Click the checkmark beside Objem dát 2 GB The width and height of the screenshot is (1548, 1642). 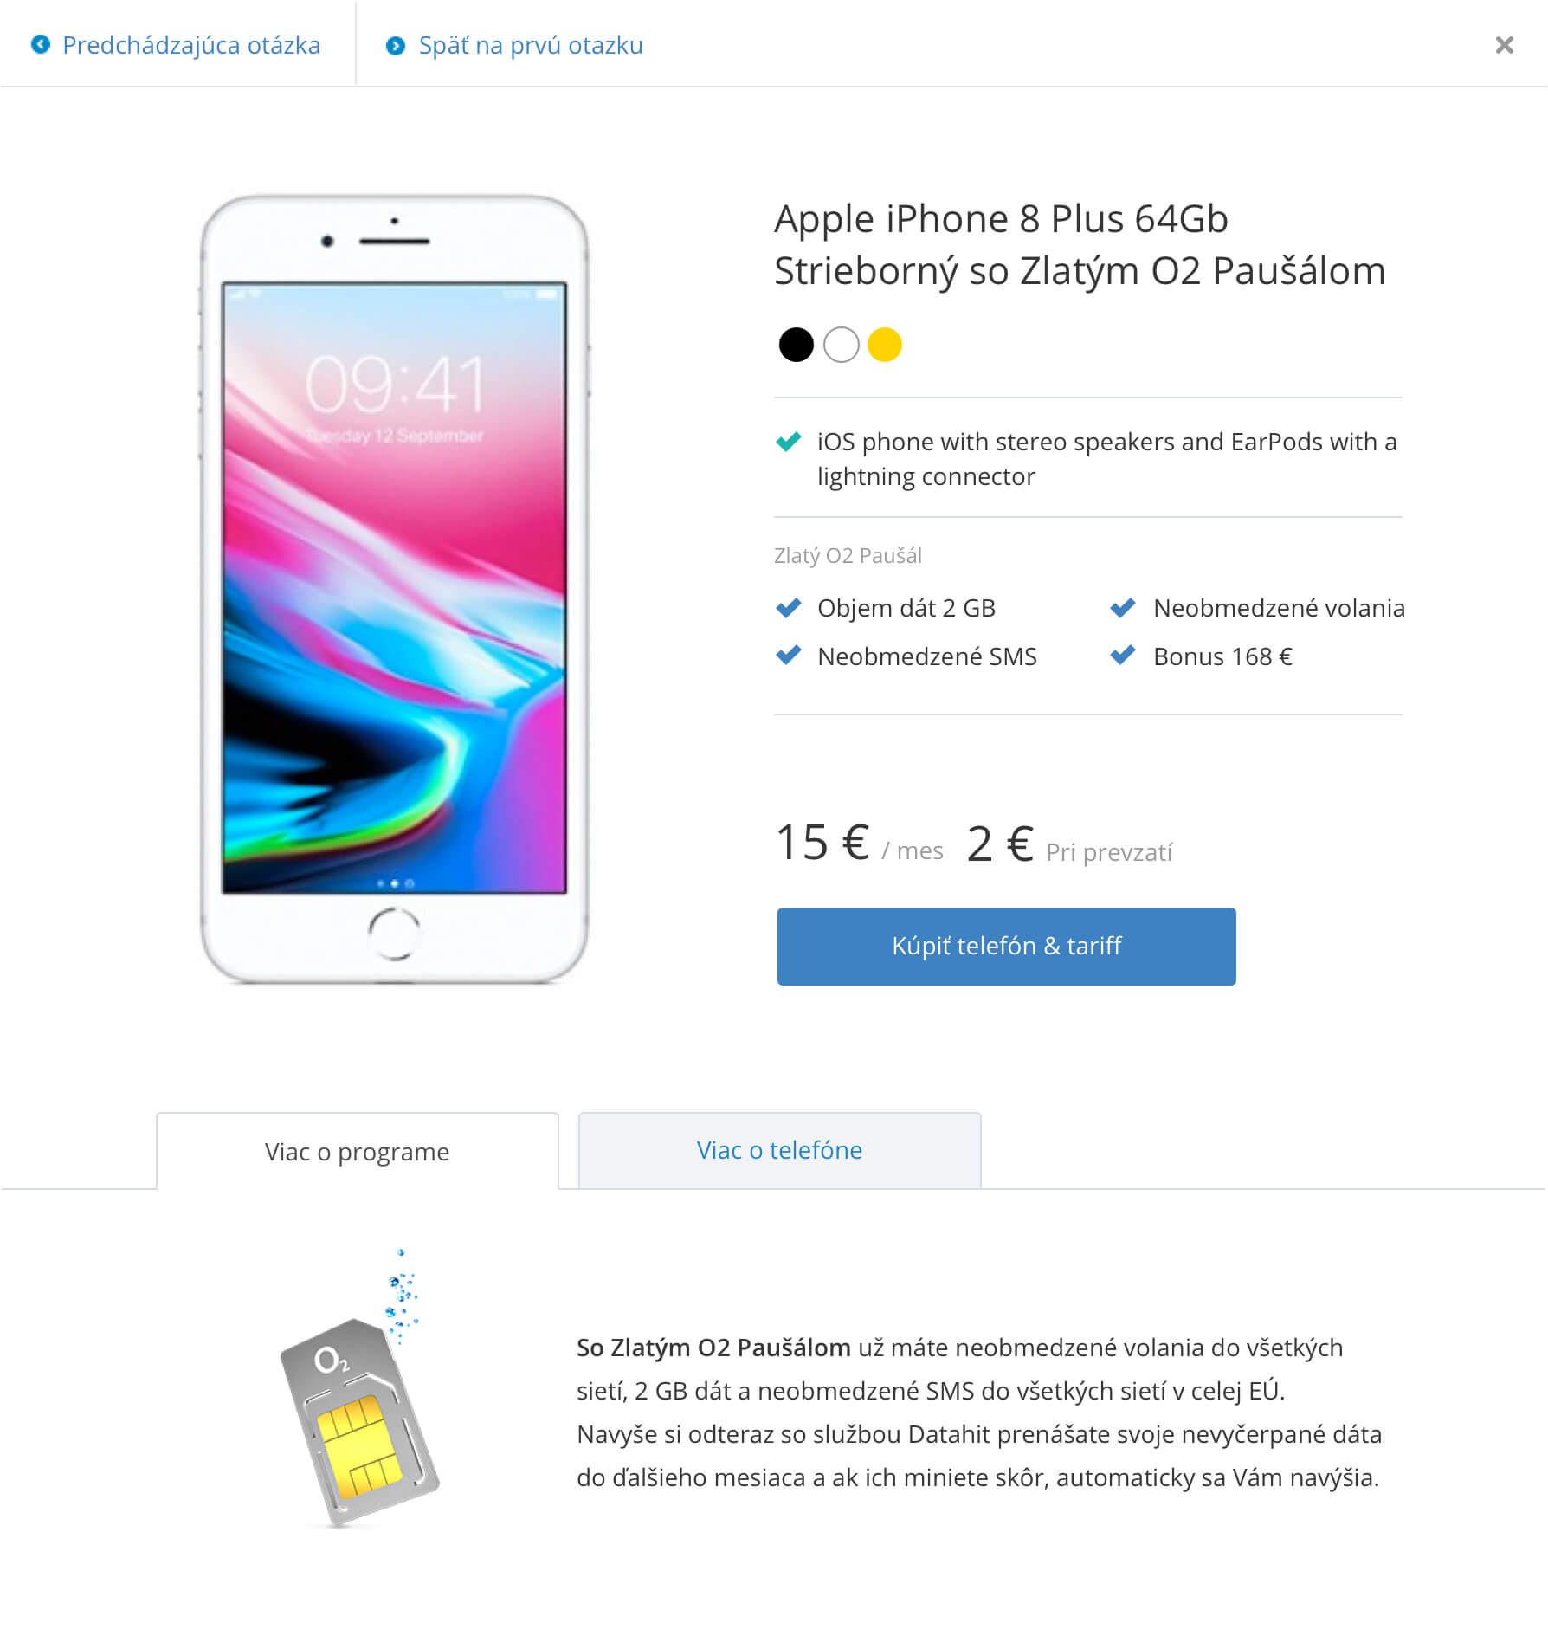tap(789, 608)
